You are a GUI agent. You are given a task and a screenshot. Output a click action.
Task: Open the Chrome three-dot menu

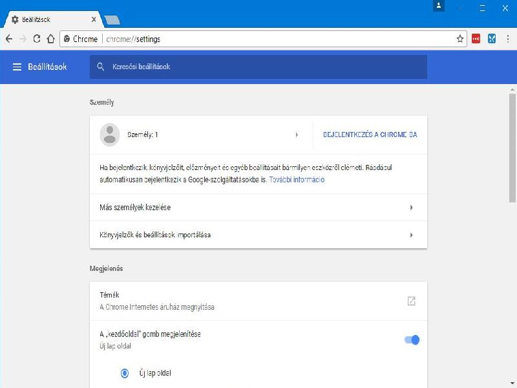click(508, 39)
